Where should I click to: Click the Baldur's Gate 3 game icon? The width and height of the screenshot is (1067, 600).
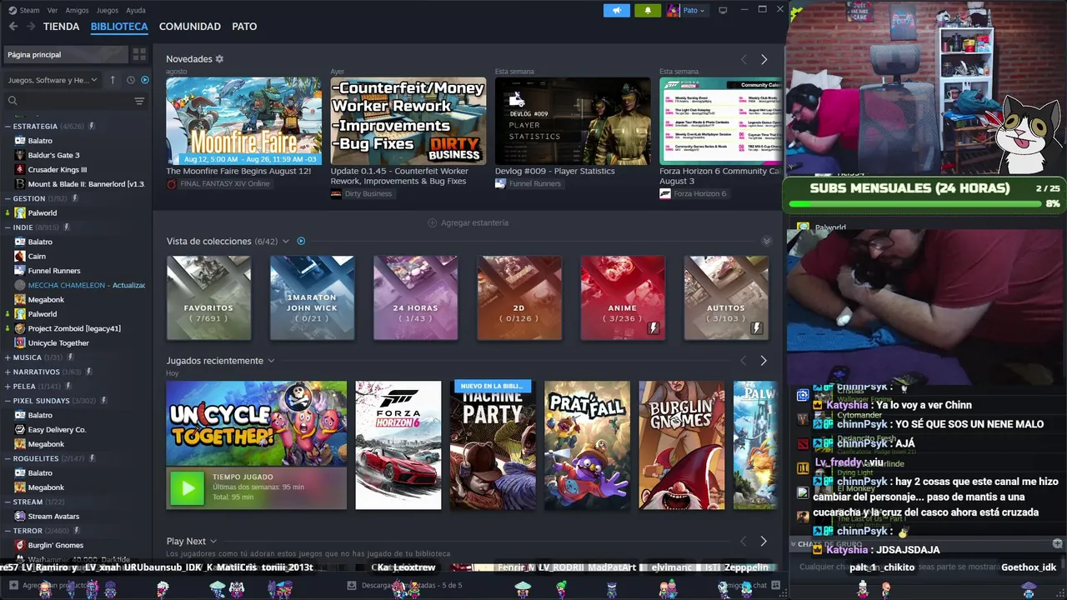pyautogui.click(x=20, y=155)
